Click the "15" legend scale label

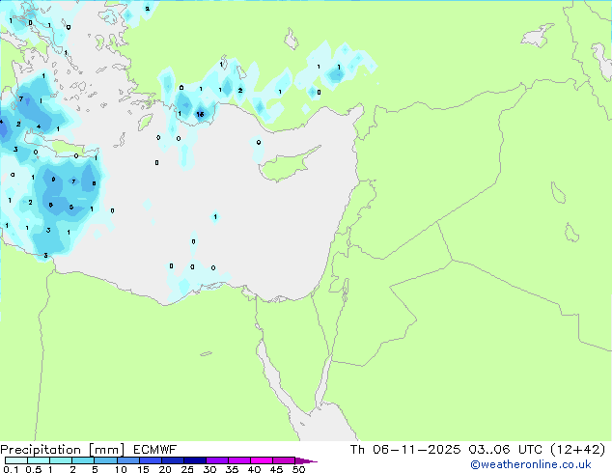pyautogui.click(x=143, y=469)
